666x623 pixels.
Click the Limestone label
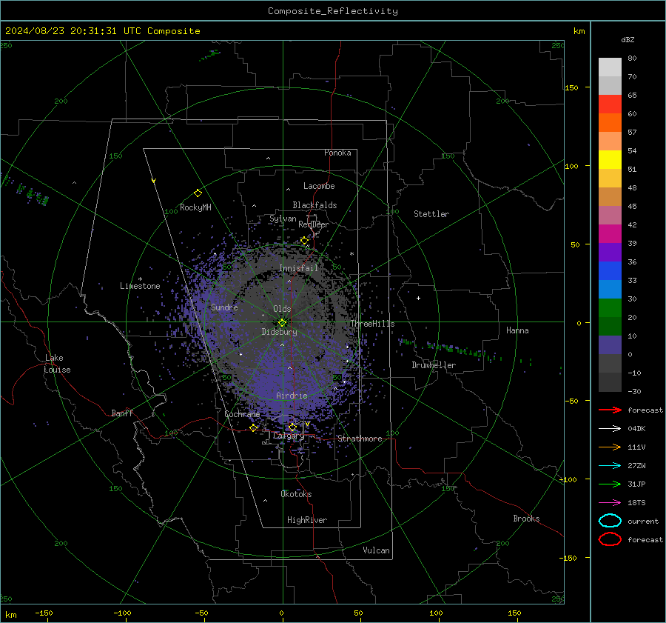[140, 286]
